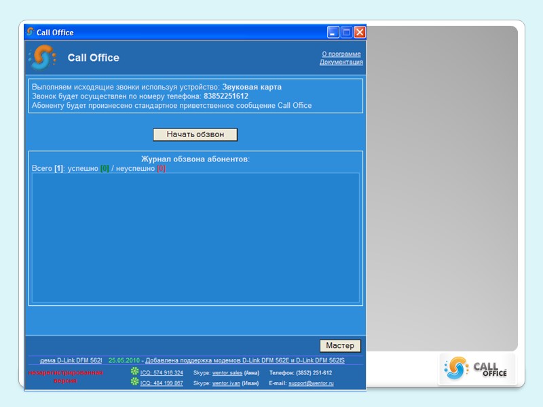Maximize the Call Office window
This screenshot has width=543, height=407.
coord(346,32)
